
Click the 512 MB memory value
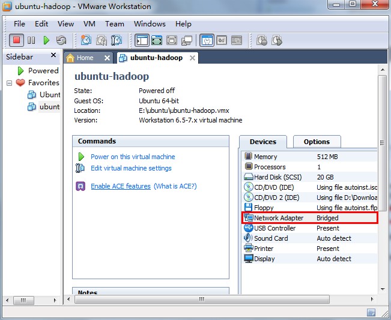point(327,157)
